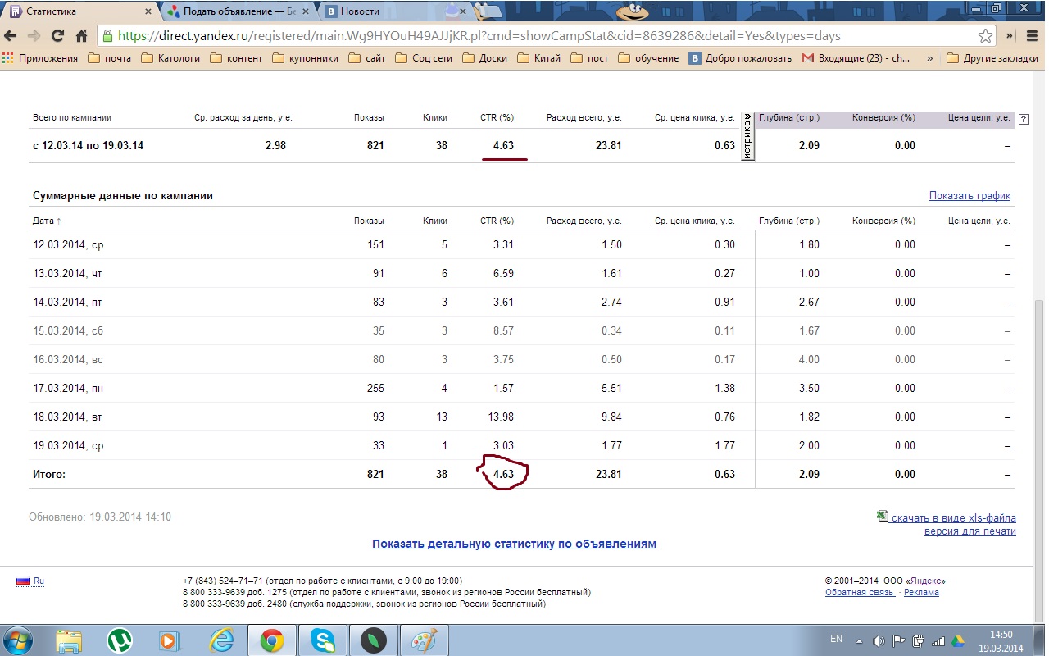
Task: Open the Входящие (23) Gmail bookmark
Action: click(856, 58)
